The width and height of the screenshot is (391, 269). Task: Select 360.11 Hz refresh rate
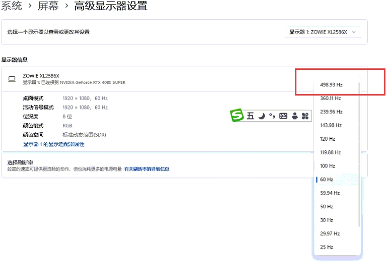click(336, 98)
